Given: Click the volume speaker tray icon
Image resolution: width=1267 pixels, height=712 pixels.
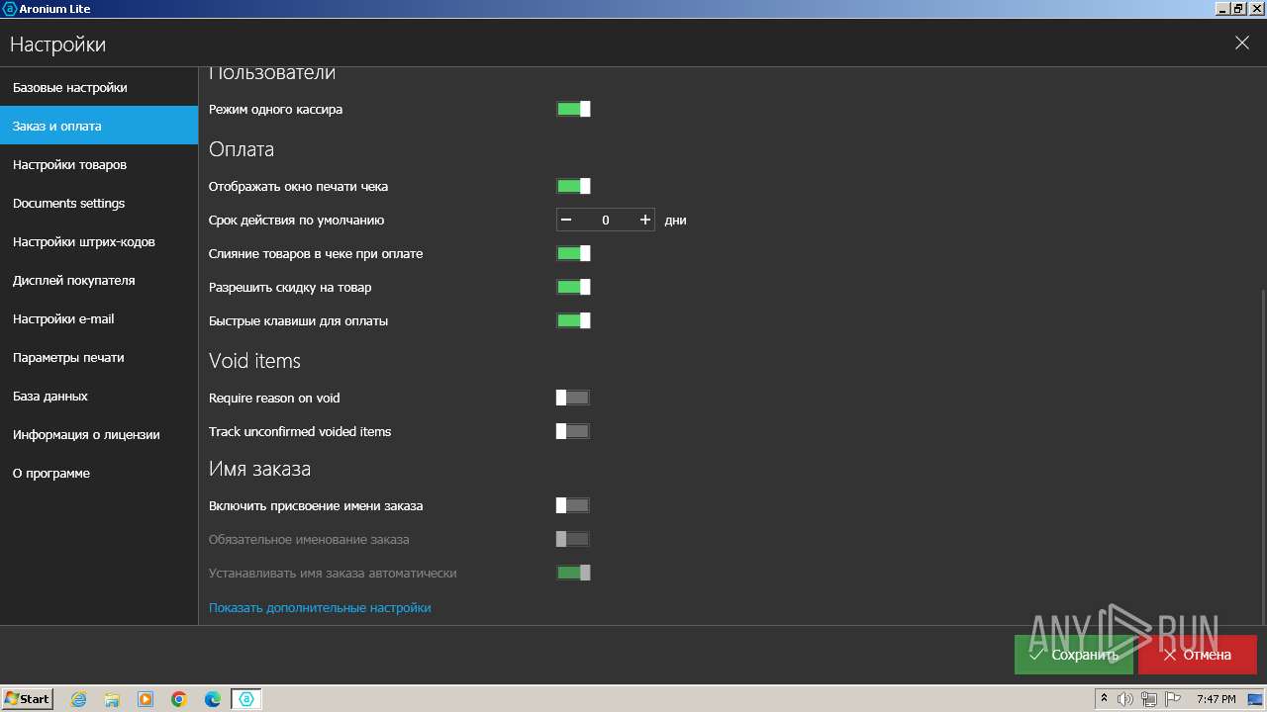Looking at the screenshot, I should click(1125, 699).
